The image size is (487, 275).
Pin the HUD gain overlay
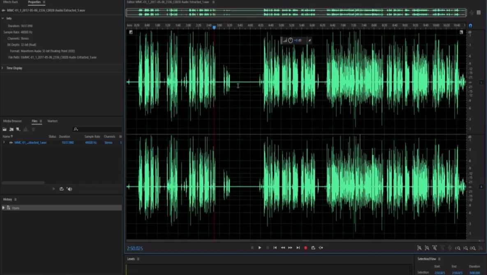tap(309, 40)
